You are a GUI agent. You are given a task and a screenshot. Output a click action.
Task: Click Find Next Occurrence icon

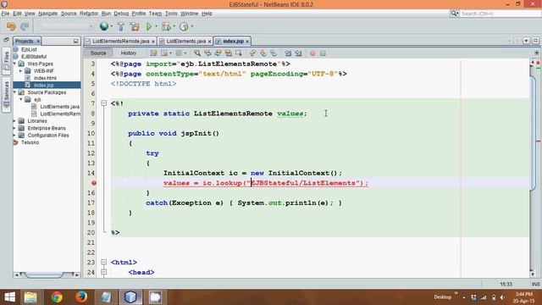218,53
